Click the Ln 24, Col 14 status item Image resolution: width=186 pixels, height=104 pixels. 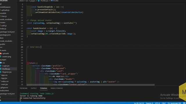click(x=139, y=103)
